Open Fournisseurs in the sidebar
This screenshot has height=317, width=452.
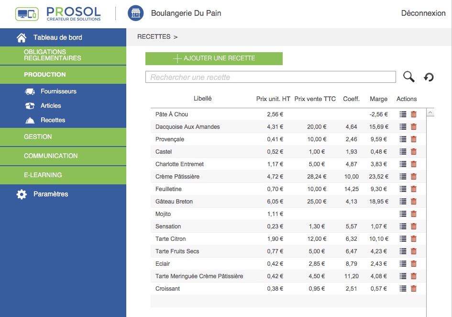(x=58, y=91)
